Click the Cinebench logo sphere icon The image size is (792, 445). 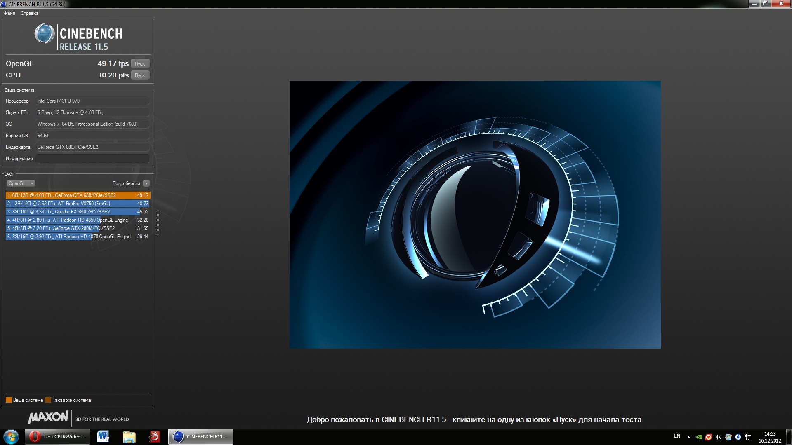pos(44,34)
